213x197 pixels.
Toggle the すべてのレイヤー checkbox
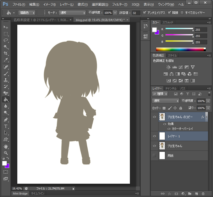(182, 13)
